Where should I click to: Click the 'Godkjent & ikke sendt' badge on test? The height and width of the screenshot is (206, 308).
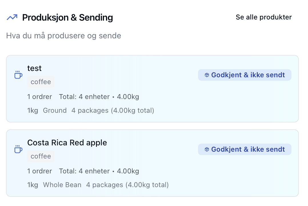(x=245, y=75)
